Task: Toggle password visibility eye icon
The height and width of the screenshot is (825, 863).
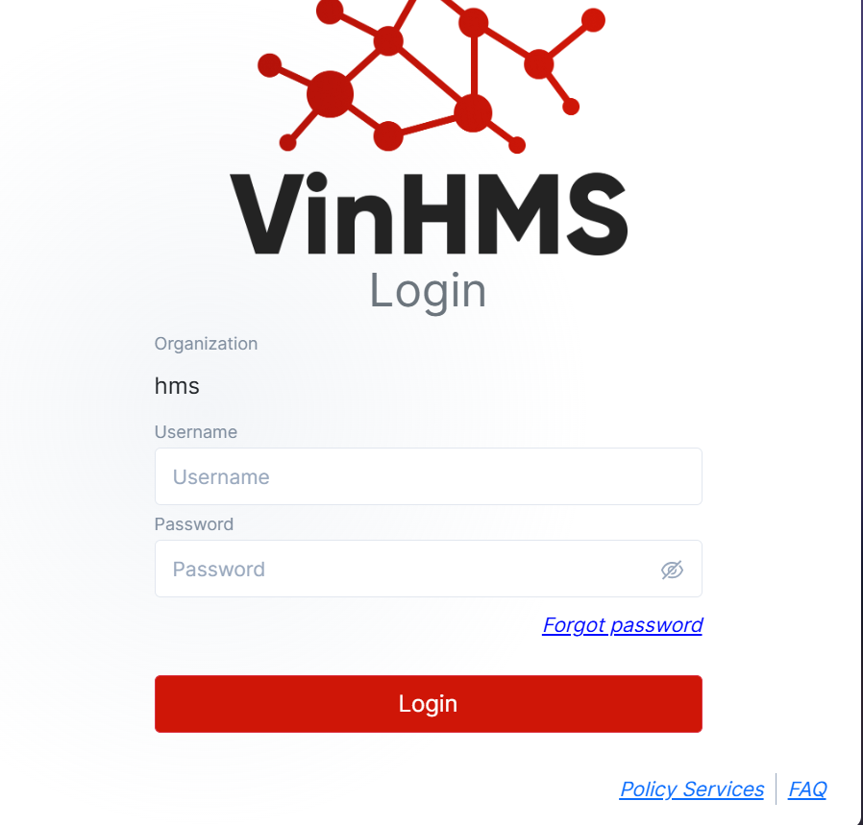Action: [x=672, y=570]
